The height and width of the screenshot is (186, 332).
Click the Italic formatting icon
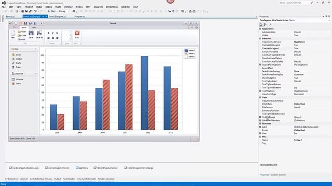coord(53,33)
